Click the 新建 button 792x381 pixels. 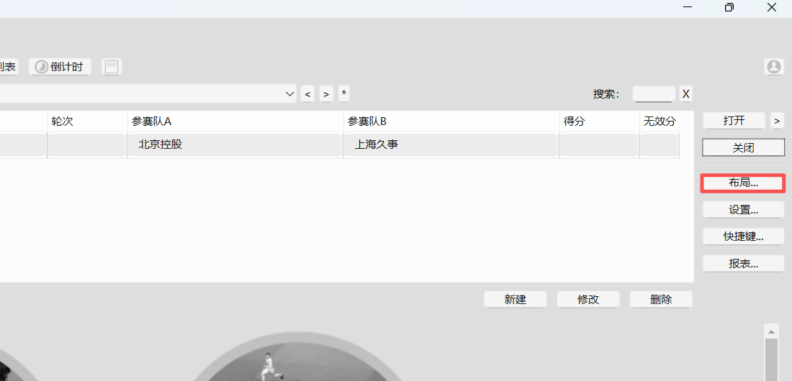coord(516,299)
